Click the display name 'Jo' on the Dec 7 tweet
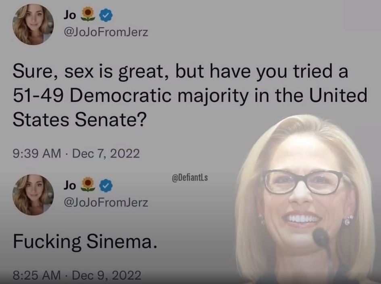 click(x=70, y=15)
